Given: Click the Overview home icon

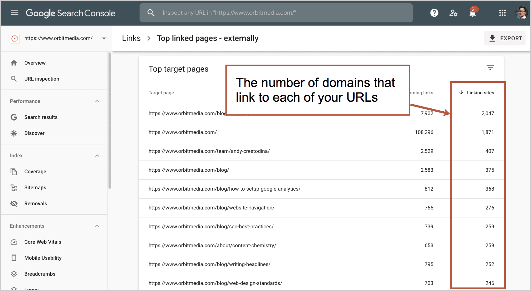Looking at the screenshot, I should pyautogui.click(x=14, y=63).
